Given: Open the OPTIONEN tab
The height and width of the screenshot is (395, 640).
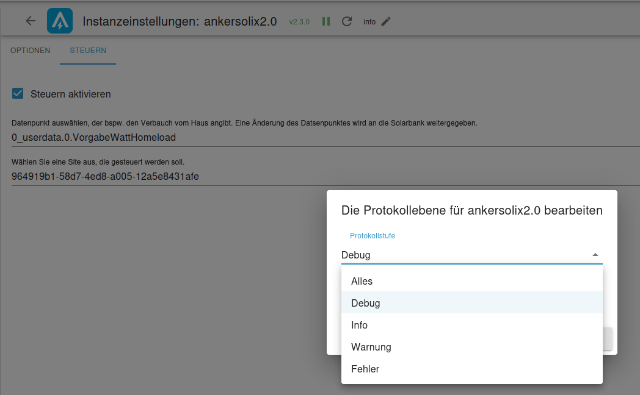Looking at the screenshot, I should pyautogui.click(x=30, y=51).
